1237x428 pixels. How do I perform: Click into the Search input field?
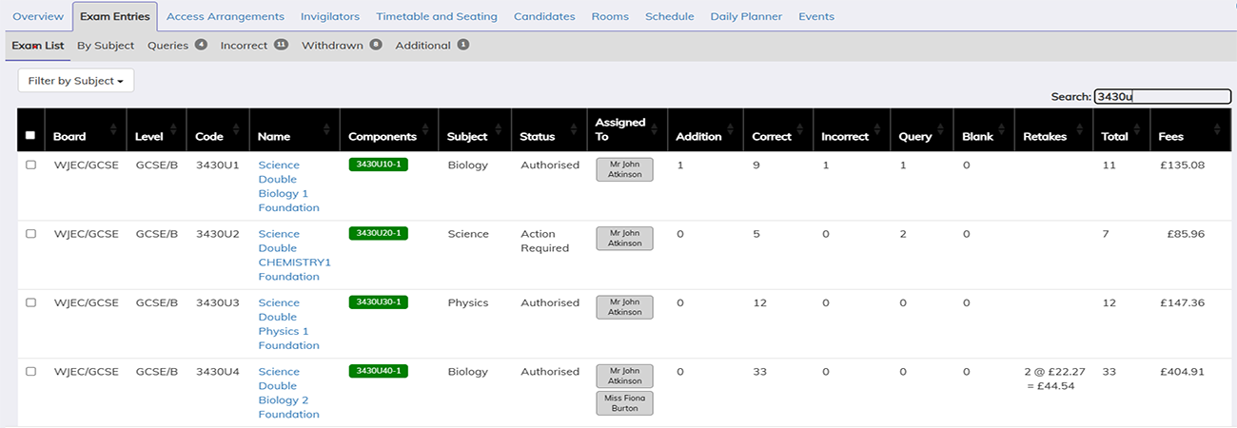(x=1162, y=96)
